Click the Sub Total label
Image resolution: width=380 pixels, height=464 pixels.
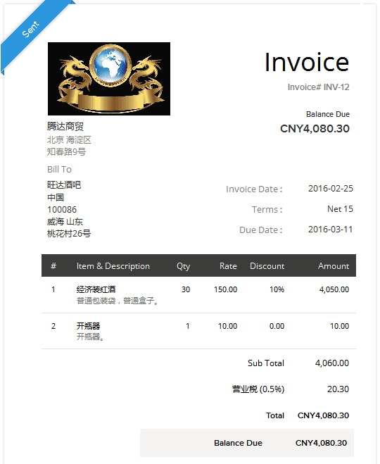[265, 363]
